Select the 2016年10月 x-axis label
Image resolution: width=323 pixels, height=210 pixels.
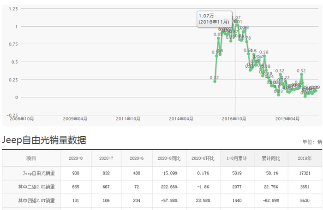pyautogui.click(x=234, y=119)
